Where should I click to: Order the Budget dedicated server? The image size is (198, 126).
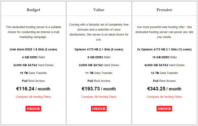pos(33,109)
